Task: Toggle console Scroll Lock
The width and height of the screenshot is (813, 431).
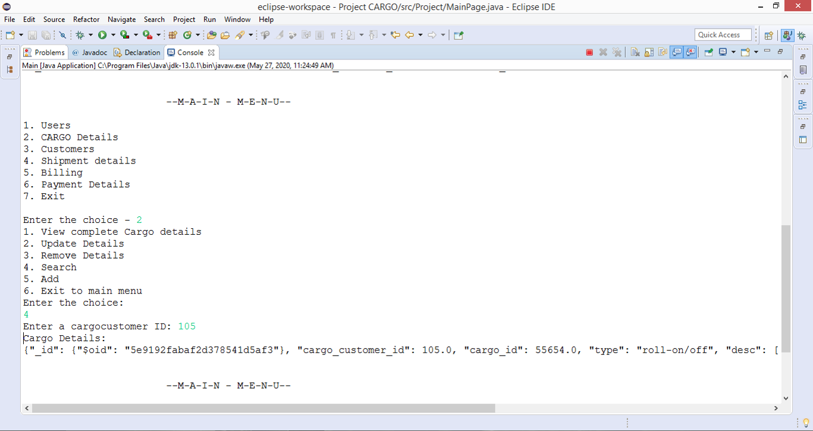Action: [649, 52]
